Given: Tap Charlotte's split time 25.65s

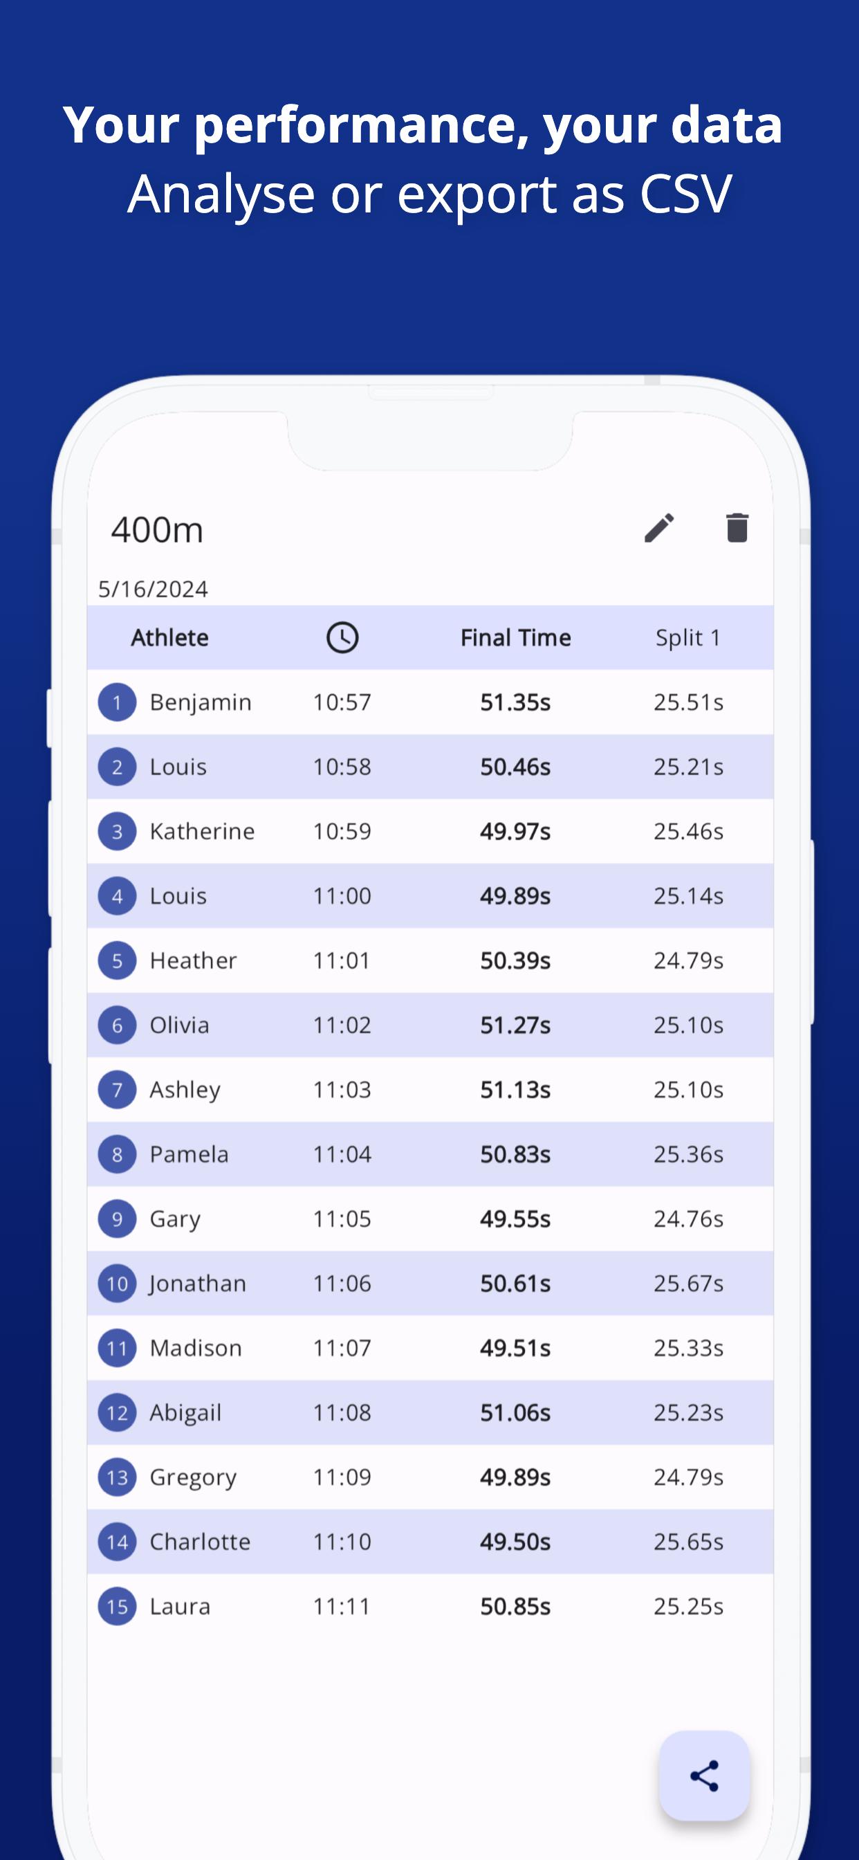Looking at the screenshot, I should point(688,1542).
